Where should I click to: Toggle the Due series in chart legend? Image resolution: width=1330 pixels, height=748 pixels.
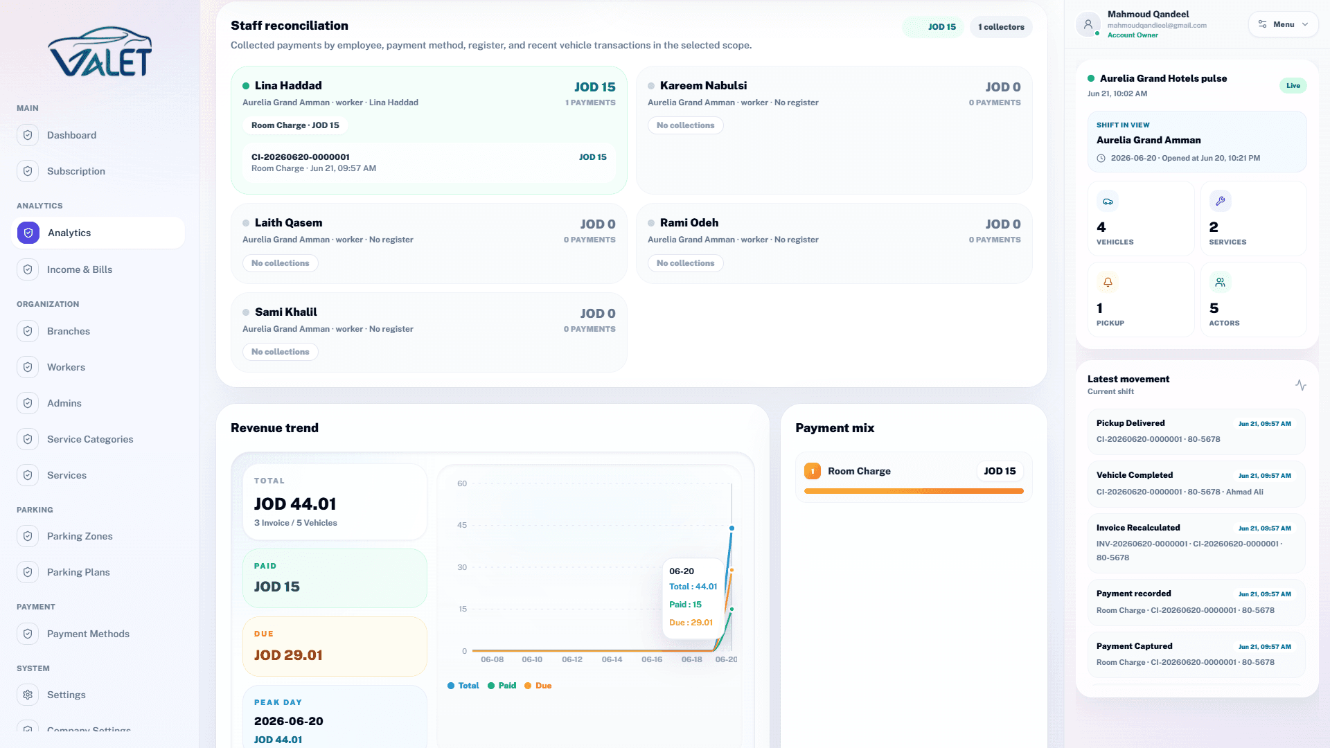[538, 686]
